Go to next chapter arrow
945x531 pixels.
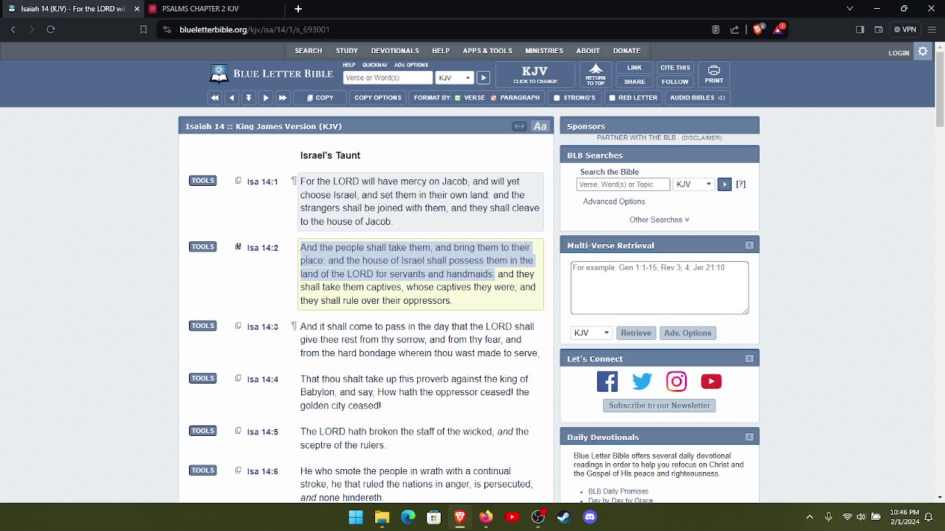pos(266,97)
